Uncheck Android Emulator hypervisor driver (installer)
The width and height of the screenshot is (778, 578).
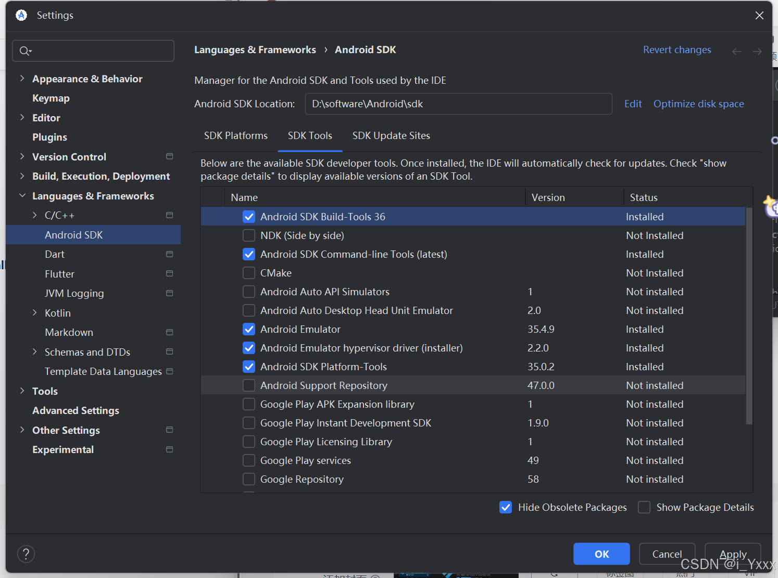[x=249, y=348]
